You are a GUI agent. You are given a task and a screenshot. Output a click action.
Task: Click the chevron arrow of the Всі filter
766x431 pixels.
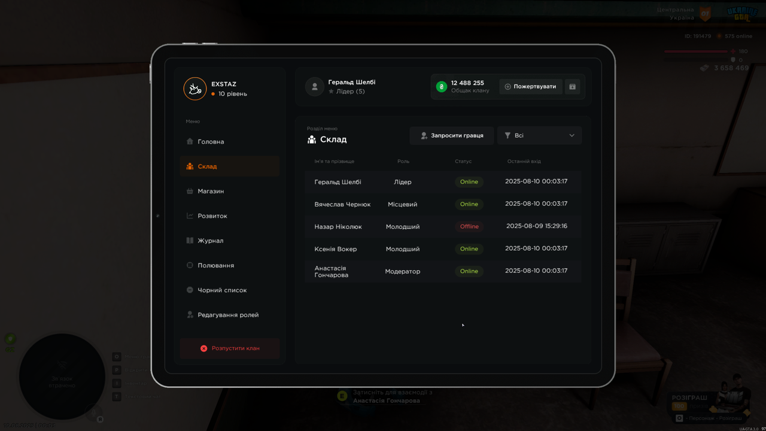point(572,136)
